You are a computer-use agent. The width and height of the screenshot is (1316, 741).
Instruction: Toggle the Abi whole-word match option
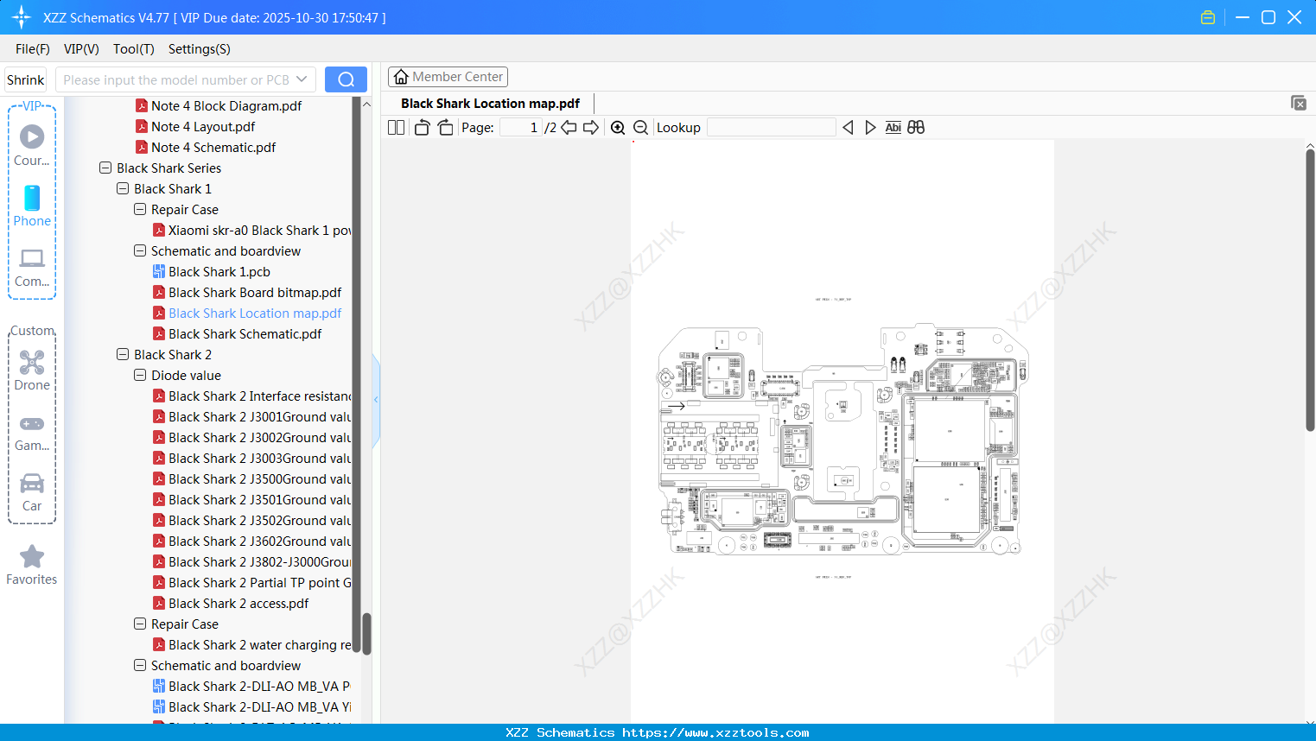click(x=893, y=128)
